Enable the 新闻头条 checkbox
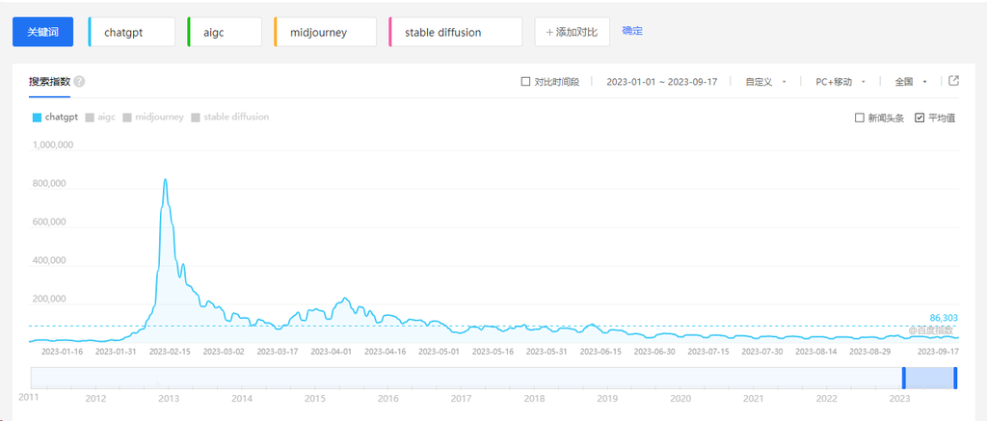The width and height of the screenshot is (987, 421). 859,118
